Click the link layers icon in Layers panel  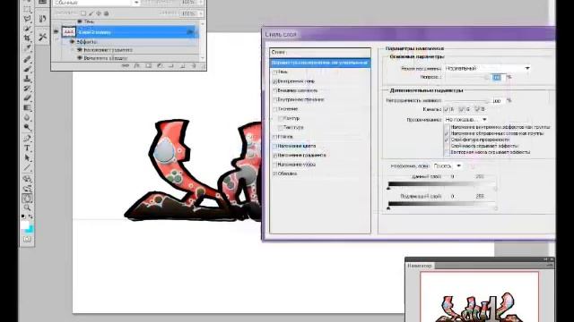[126, 66]
